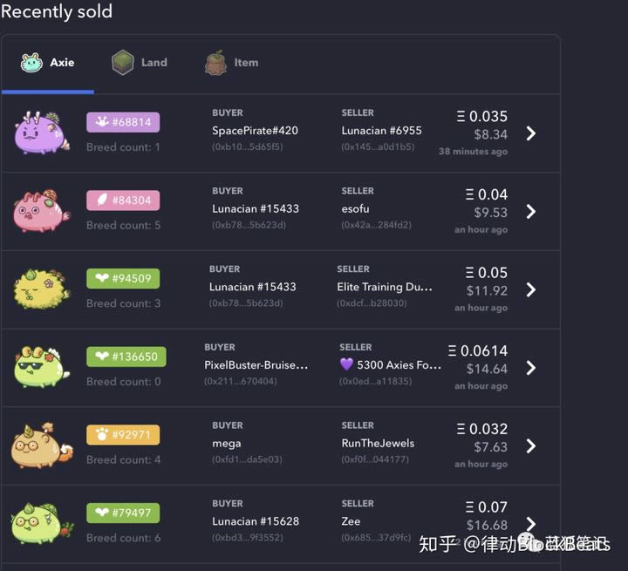628x571 pixels.
Task: Open the purple axie #68814 image
Action: point(42,133)
